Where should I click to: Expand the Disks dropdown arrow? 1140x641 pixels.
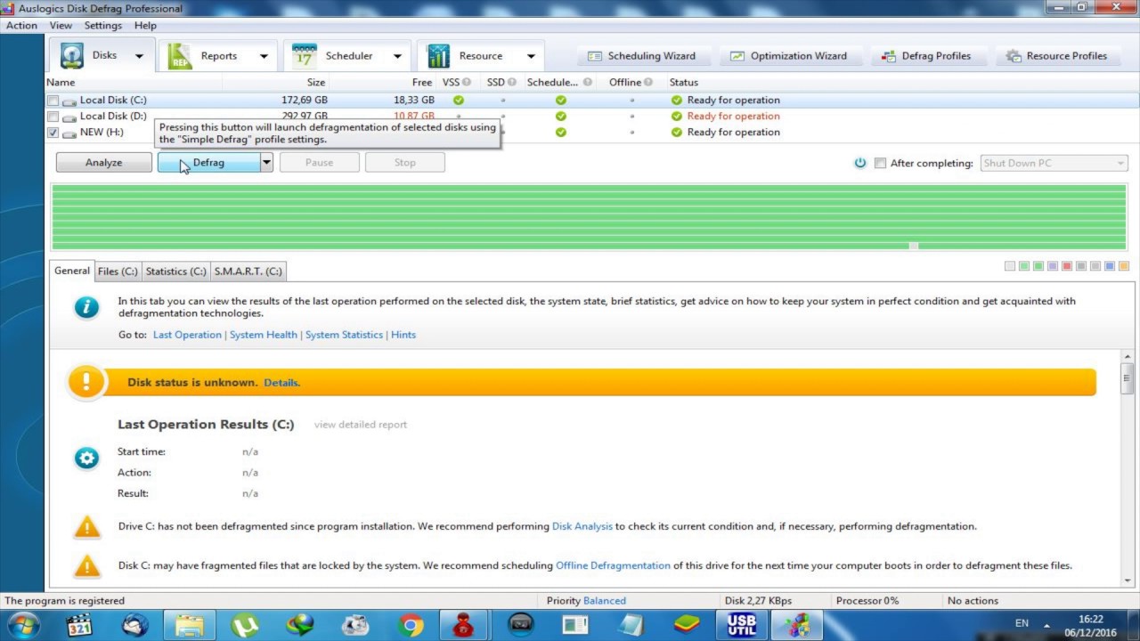click(x=139, y=56)
